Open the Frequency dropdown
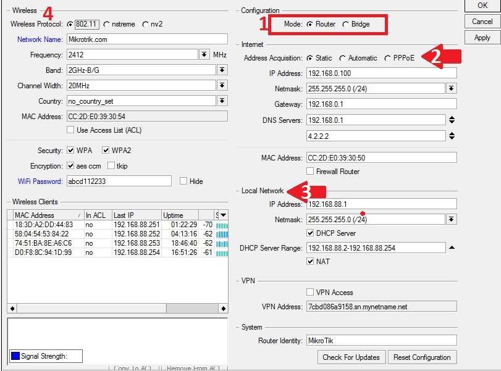 [204, 54]
